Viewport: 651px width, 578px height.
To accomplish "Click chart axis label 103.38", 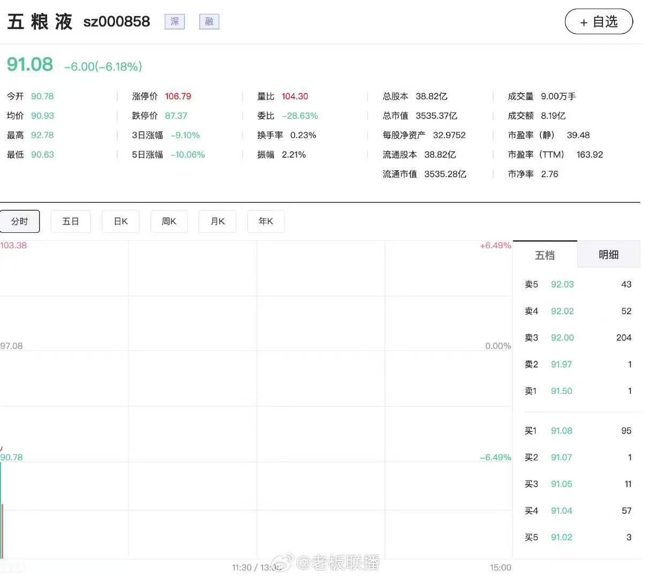I will (x=13, y=245).
